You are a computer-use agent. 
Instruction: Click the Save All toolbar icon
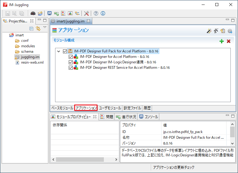pos(22,13)
